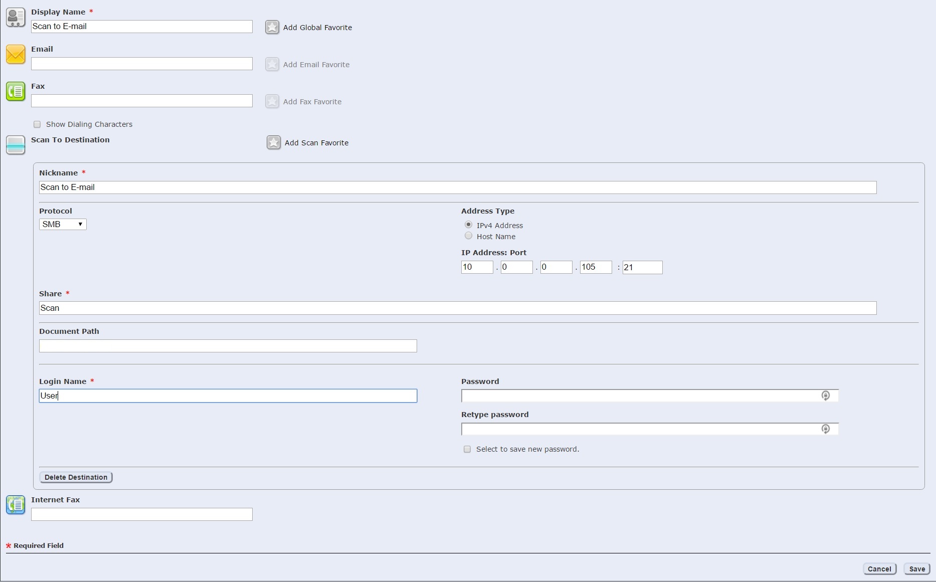Viewport: 936px width, 582px height.
Task: Open the Protocol SMB dropdown
Action: coord(63,225)
